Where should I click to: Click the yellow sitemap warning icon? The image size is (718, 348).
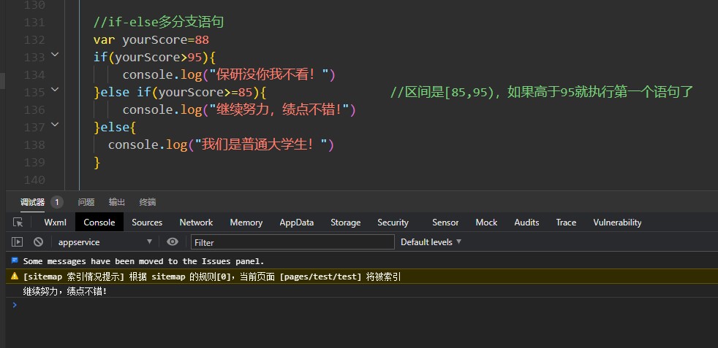[15, 276]
